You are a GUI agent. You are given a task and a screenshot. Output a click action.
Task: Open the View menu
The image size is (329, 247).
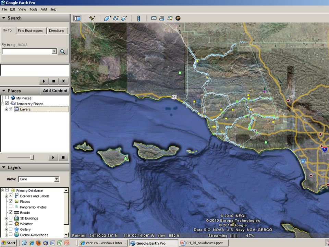click(x=22, y=9)
